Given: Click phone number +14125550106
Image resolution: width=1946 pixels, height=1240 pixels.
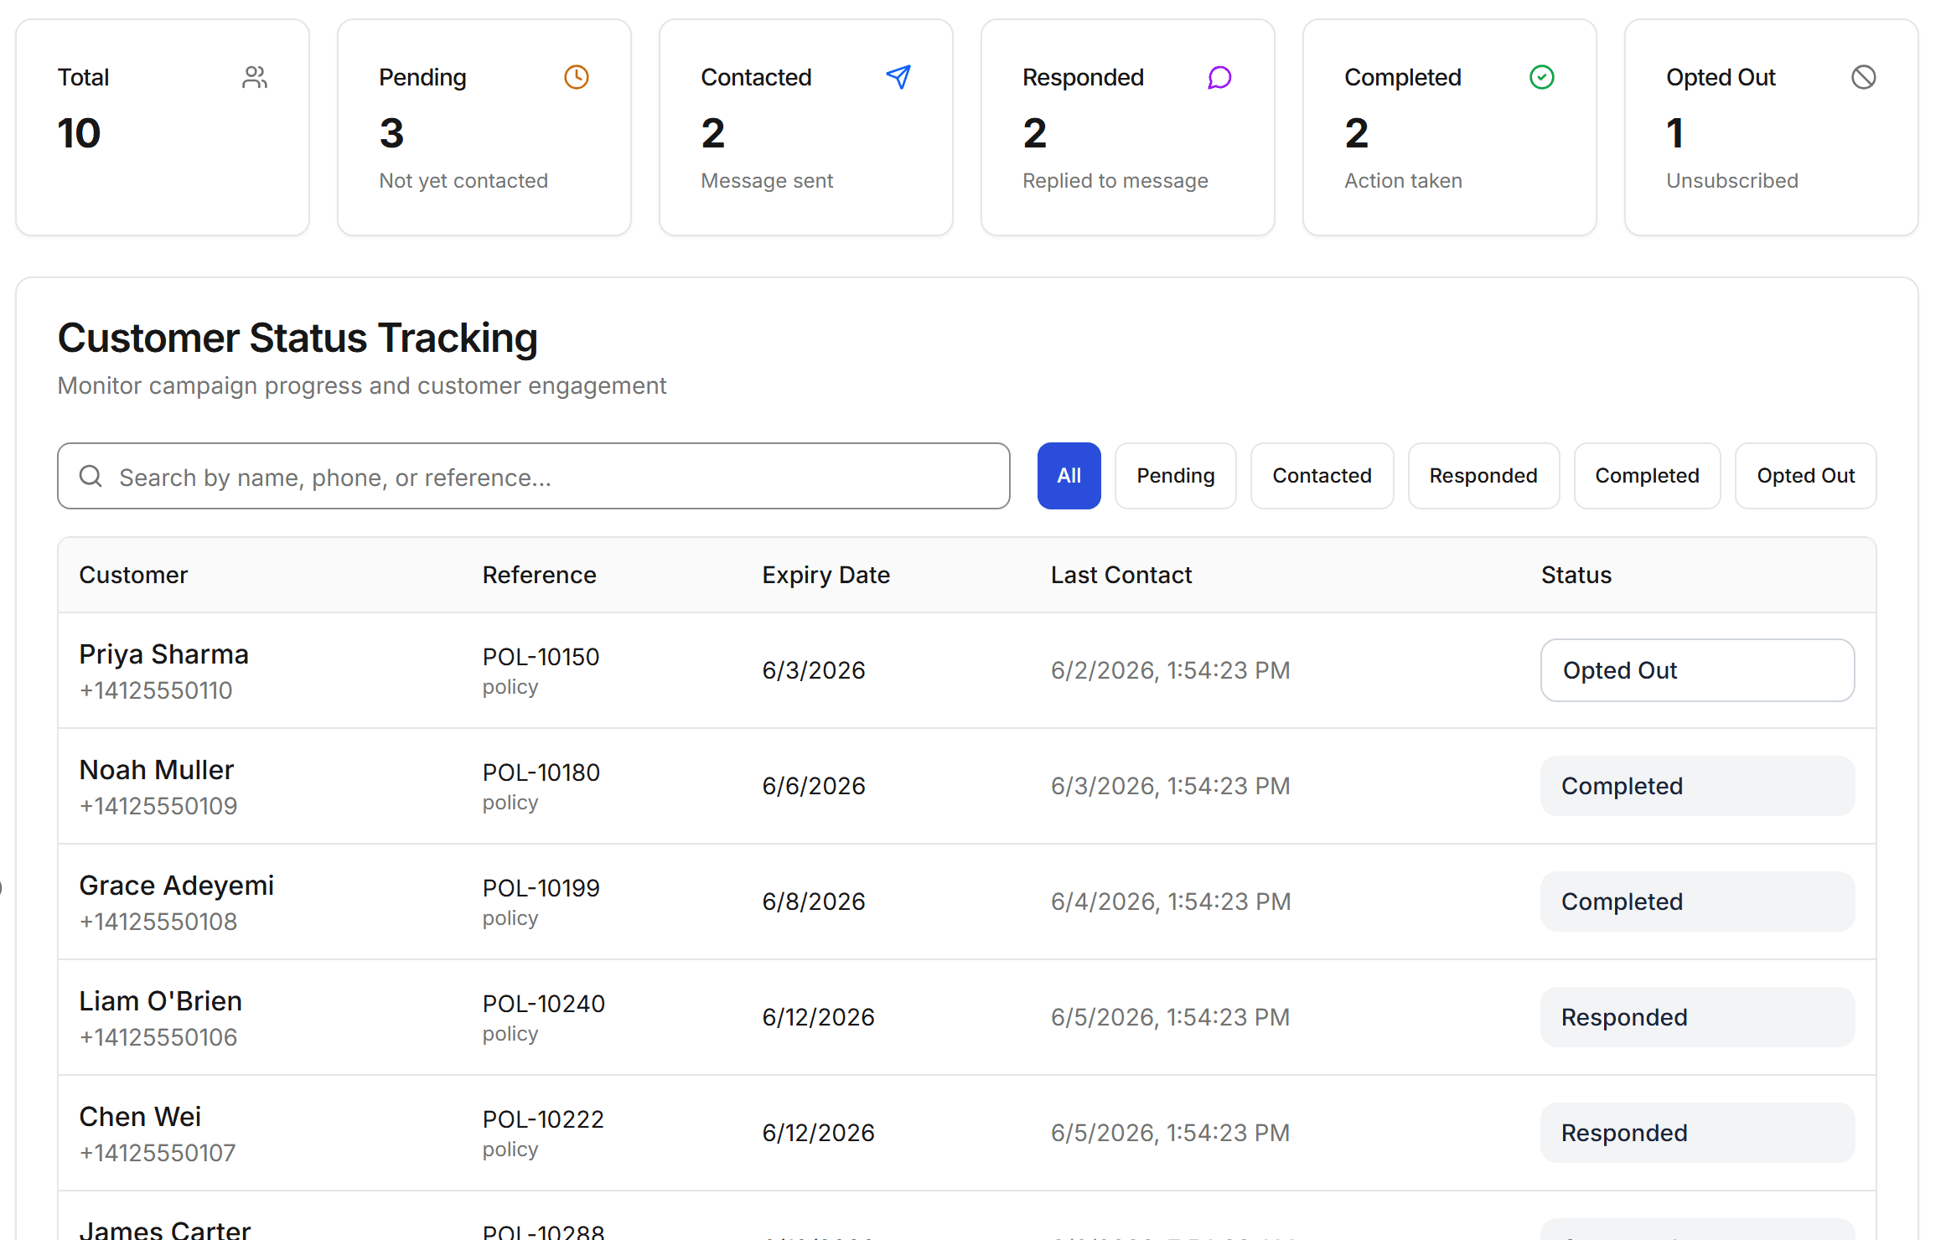Looking at the screenshot, I should [x=158, y=1037].
